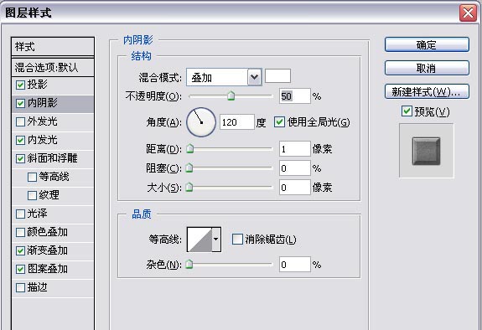Toggle the 渐变叠加 gradient overlay checkbox
Viewport: 482px width, 330px height.
(20, 250)
